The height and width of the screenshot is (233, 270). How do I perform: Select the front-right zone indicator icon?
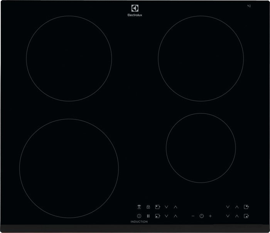click(x=246, y=216)
